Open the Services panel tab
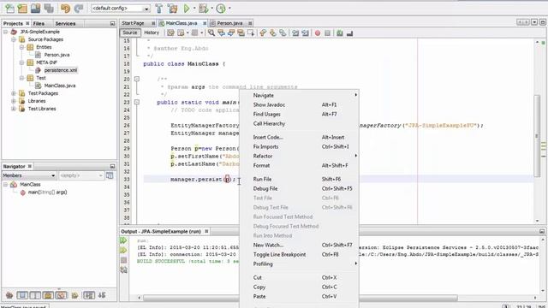Image resolution: width=548 pixels, height=308 pixels. tap(65, 23)
